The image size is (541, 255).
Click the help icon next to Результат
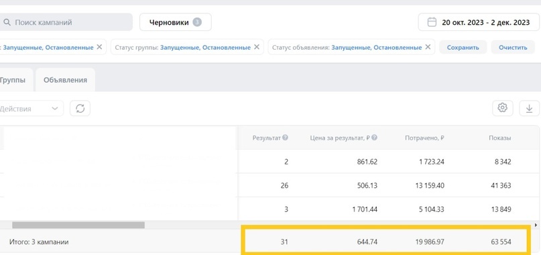[285, 138]
